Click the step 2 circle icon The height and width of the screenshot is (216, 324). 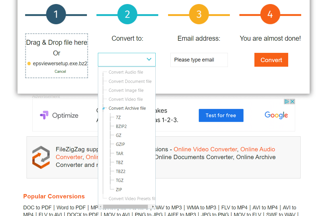tap(127, 14)
